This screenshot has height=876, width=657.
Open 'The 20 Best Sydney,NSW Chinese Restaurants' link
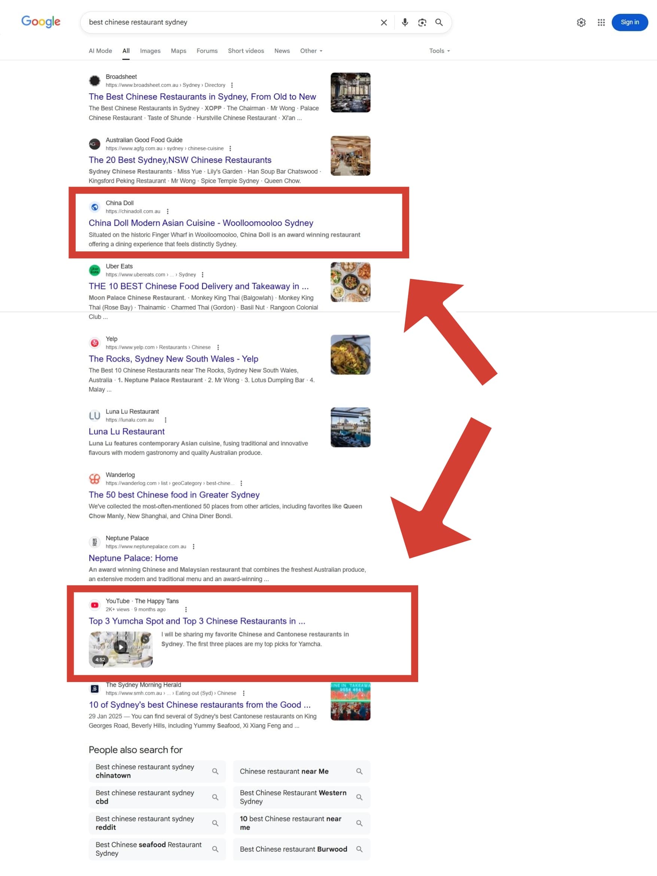[180, 160]
